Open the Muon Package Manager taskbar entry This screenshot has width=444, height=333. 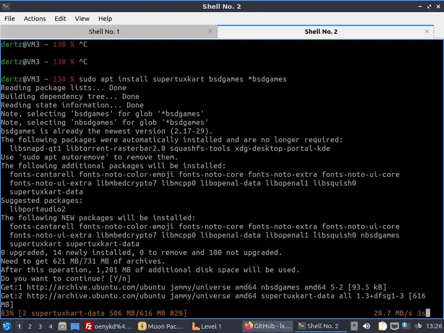point(160,326)
